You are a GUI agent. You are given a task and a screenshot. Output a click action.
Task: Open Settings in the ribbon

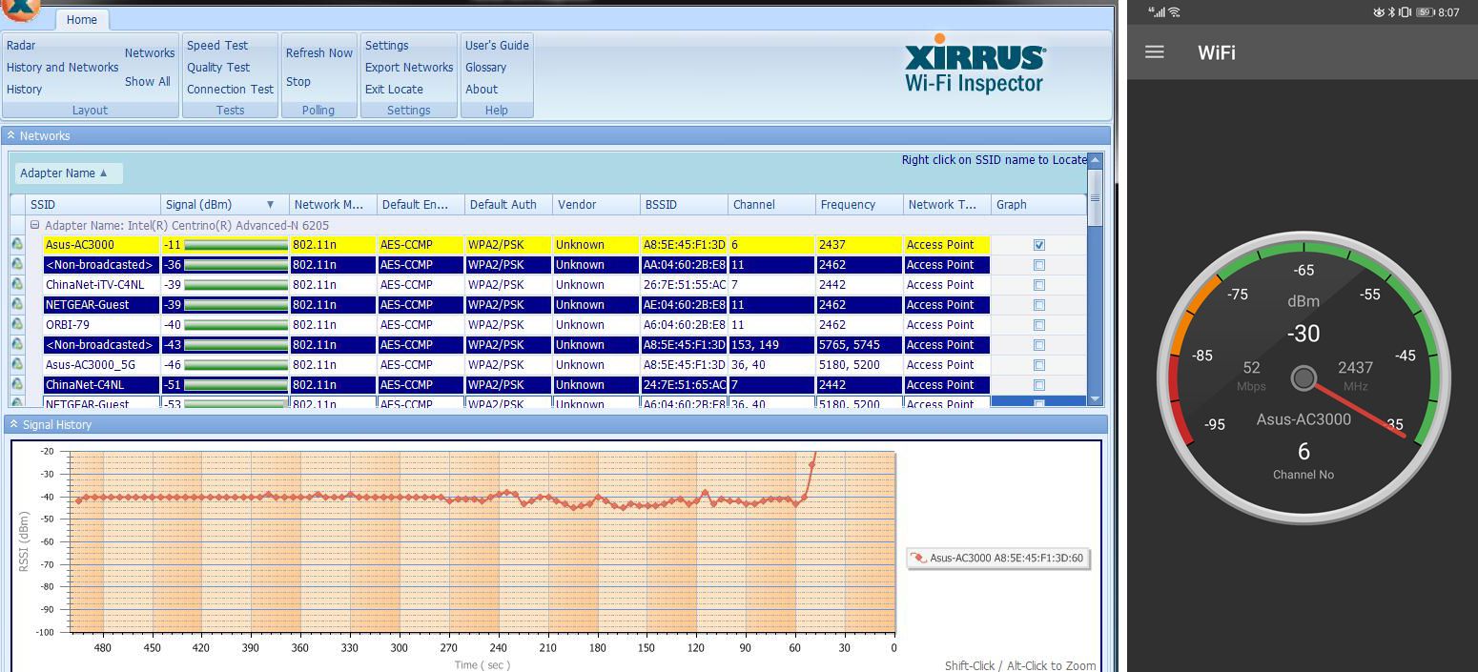[x=386, y=46]
